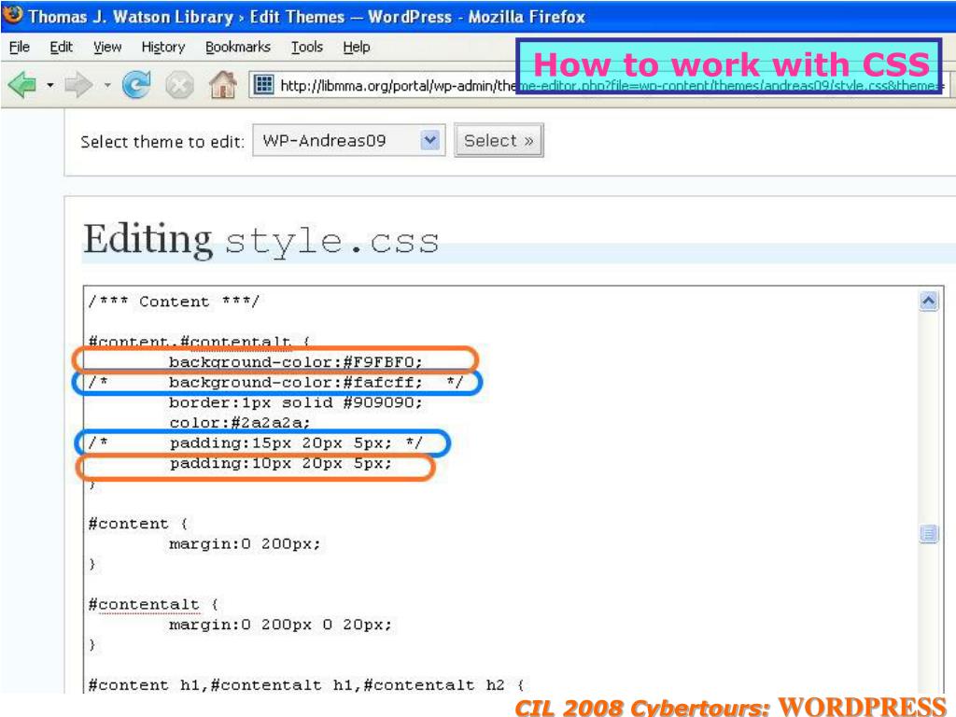956x717 pixels.
Task: Click the site favicon in address bar
Action: [x=263, y=84]
